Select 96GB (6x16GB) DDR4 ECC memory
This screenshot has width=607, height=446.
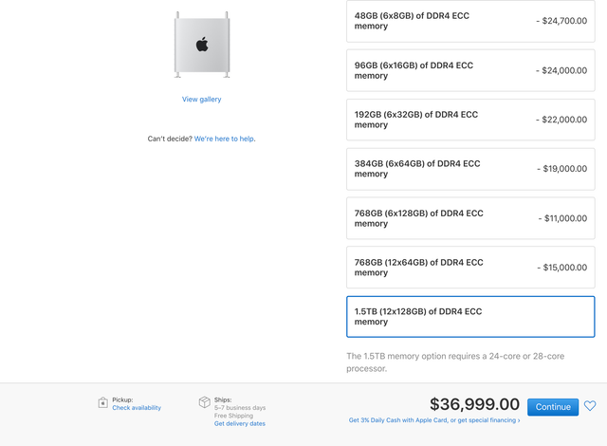point(470,70)
